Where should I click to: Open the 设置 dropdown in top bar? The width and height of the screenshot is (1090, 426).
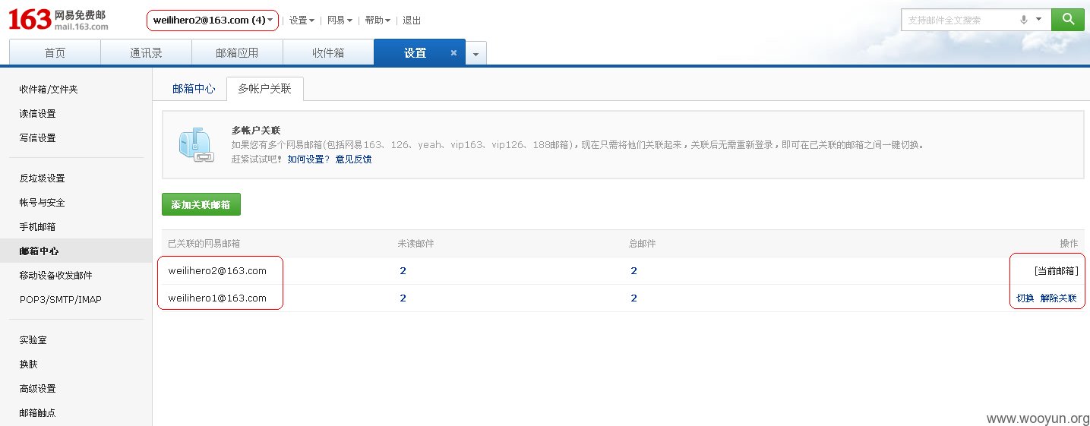pyautogui.click(x=302, y=21)
